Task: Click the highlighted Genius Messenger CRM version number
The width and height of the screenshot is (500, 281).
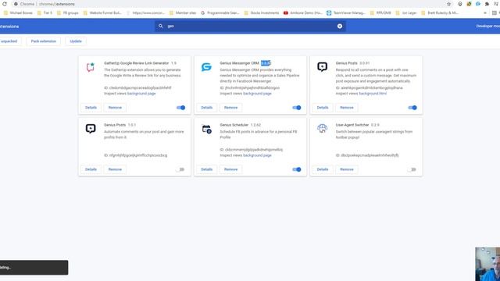Action: pyautogui.click(x=266, y=63)
